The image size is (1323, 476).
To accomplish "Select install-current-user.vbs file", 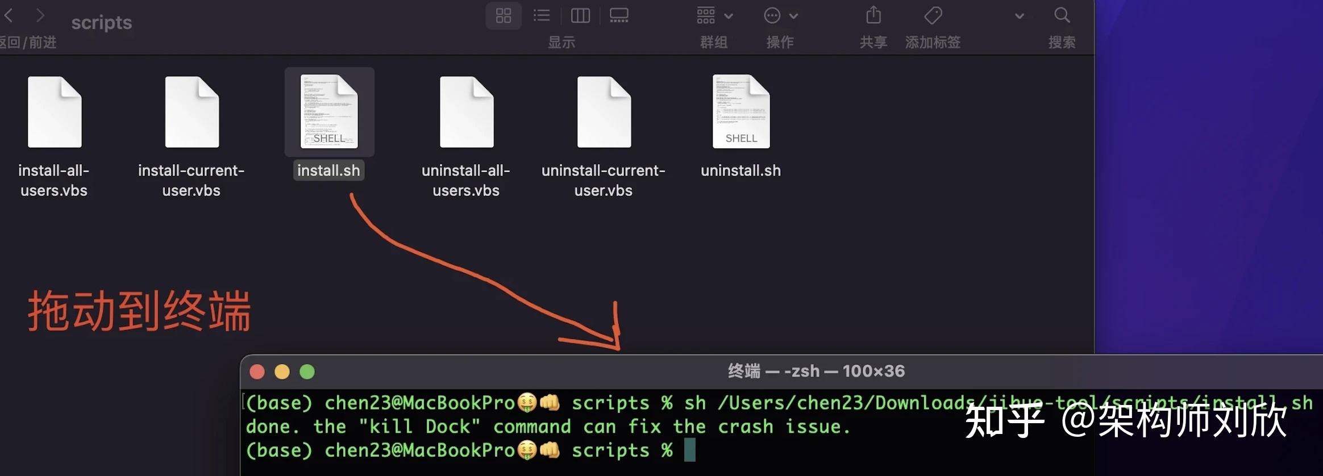I will click(x=192, y=136).
